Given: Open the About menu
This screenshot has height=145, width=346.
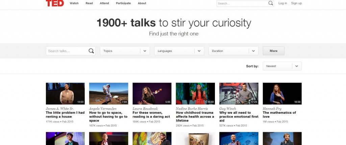Looking at the screenshot, I should click(142, 3).
